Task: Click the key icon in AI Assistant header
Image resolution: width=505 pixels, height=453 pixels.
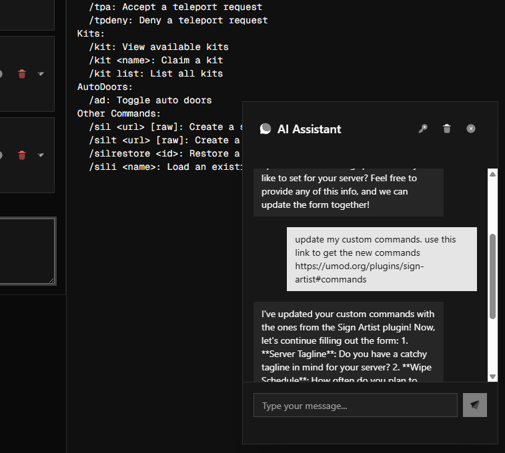Action: point(422,129)
